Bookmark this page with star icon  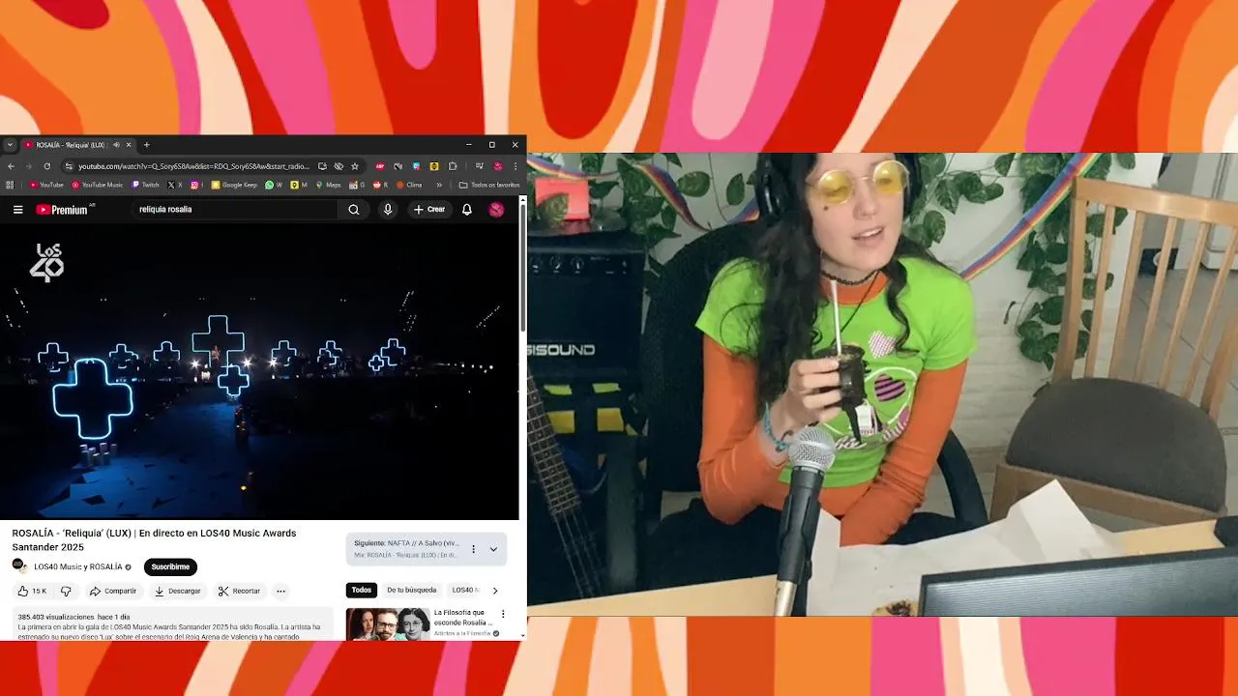point(355,166)
